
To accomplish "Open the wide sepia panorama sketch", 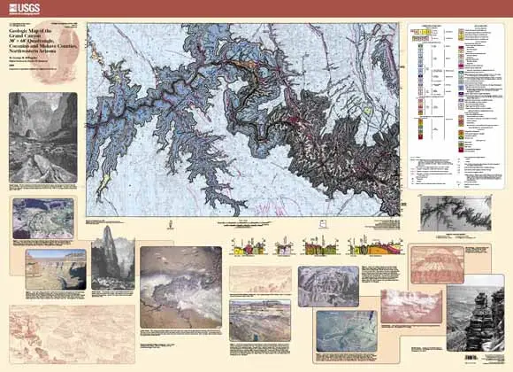I will (x=73, y=334).
